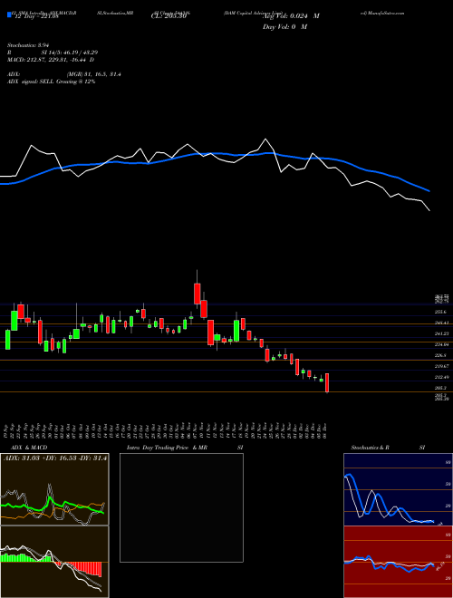Select 'ADX signal: SELL Growing @ 12%' text
This screenshot has width=453, height=598.
[52, 82]
